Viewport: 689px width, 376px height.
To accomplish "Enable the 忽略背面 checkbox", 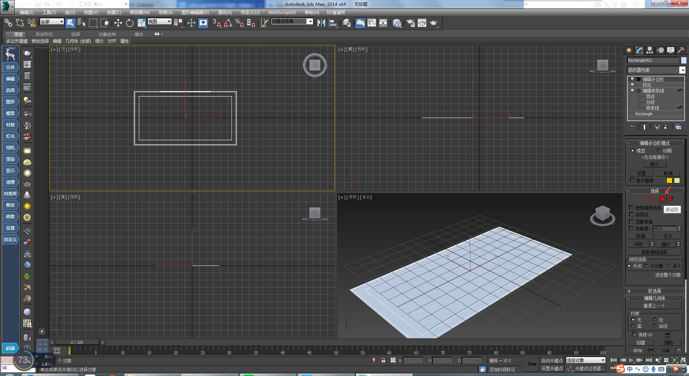I will (x=632, y=221).
